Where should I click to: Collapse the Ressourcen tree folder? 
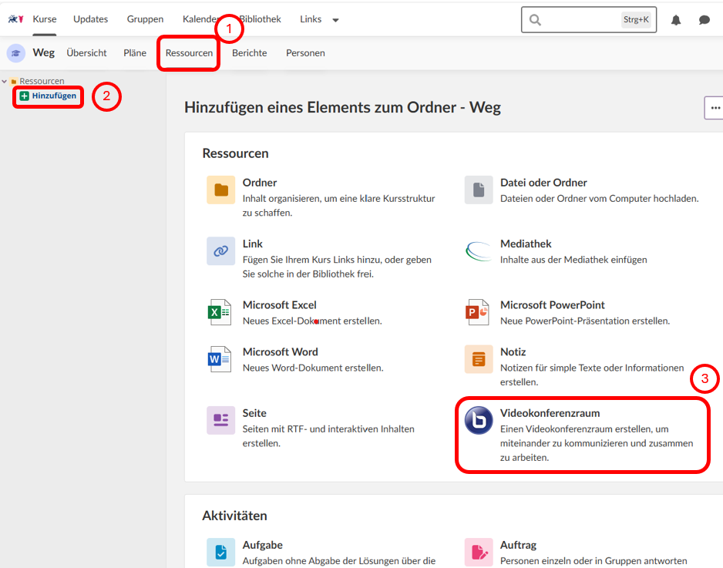point(5,81)
